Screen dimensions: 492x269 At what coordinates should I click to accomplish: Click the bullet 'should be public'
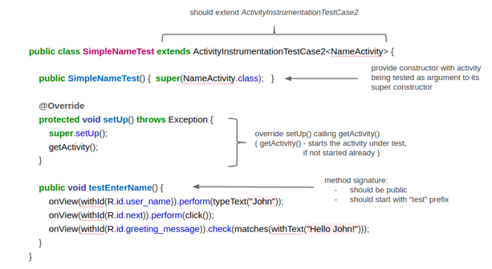[378, 190]
